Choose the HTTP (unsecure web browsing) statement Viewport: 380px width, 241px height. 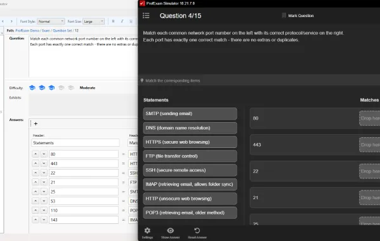coord(190,199)
